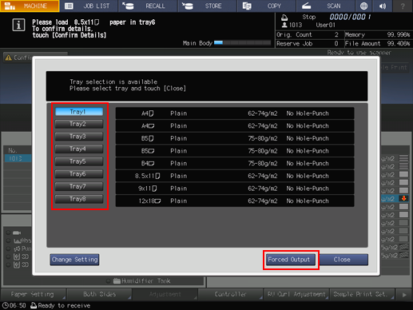Click the right arrow at bottom bar end

(x=404, y=295)
